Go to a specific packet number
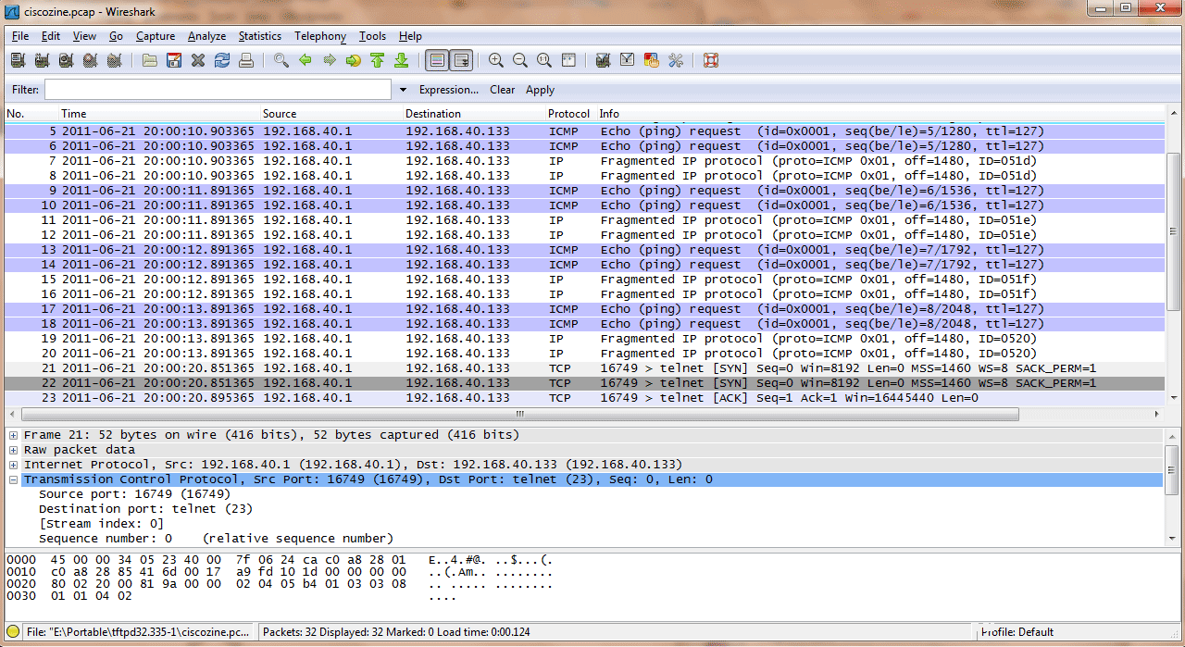This screenshot has width=1185, height=647. pos(354,60)
